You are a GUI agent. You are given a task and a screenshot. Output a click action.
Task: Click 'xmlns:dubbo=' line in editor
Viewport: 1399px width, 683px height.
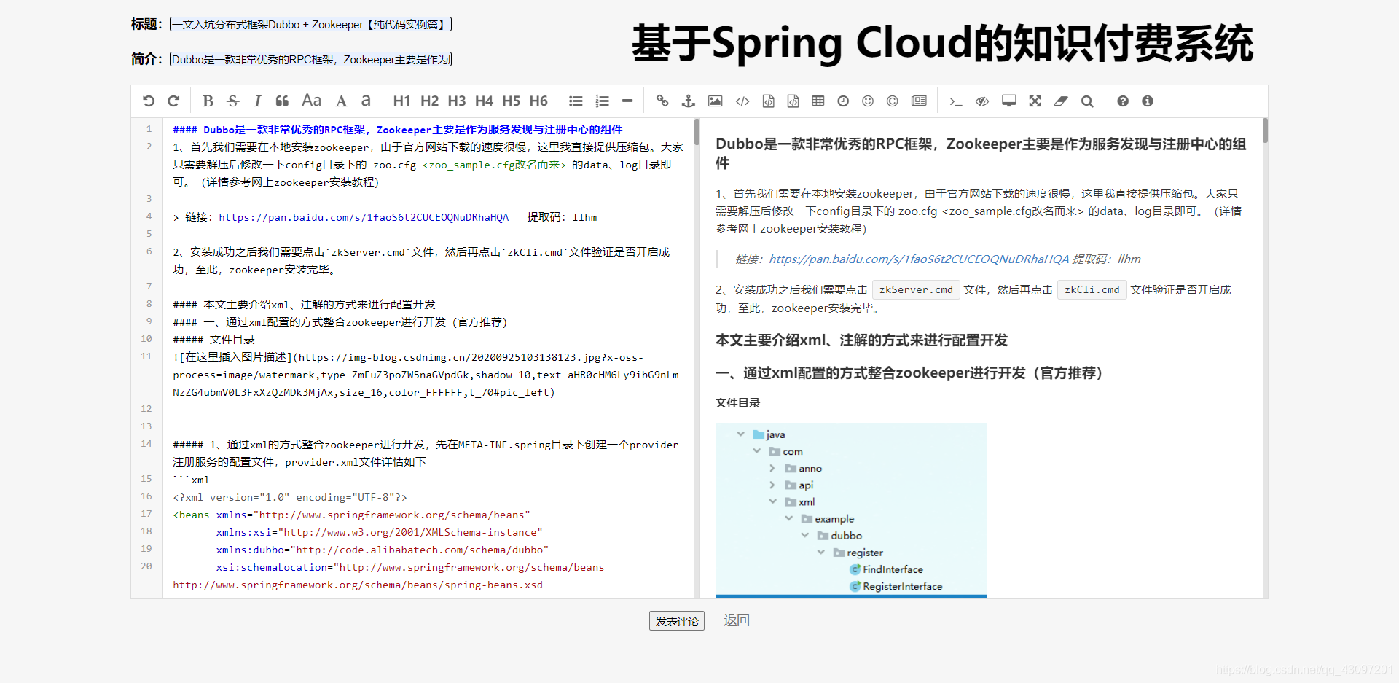coord(382,550)
